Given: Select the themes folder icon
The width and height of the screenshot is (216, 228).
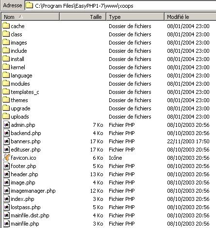Looking at the screenshot, I should pyautogui.click(x=6, y=100).
